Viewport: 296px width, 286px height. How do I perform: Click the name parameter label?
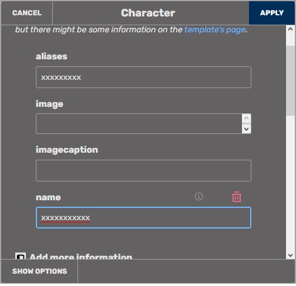tap(48, 197)
